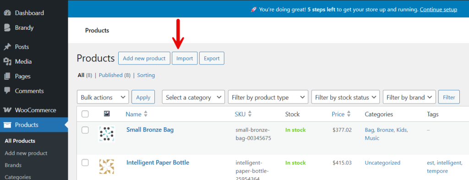Open the Filter by brand dropdown

pos(409,97)
